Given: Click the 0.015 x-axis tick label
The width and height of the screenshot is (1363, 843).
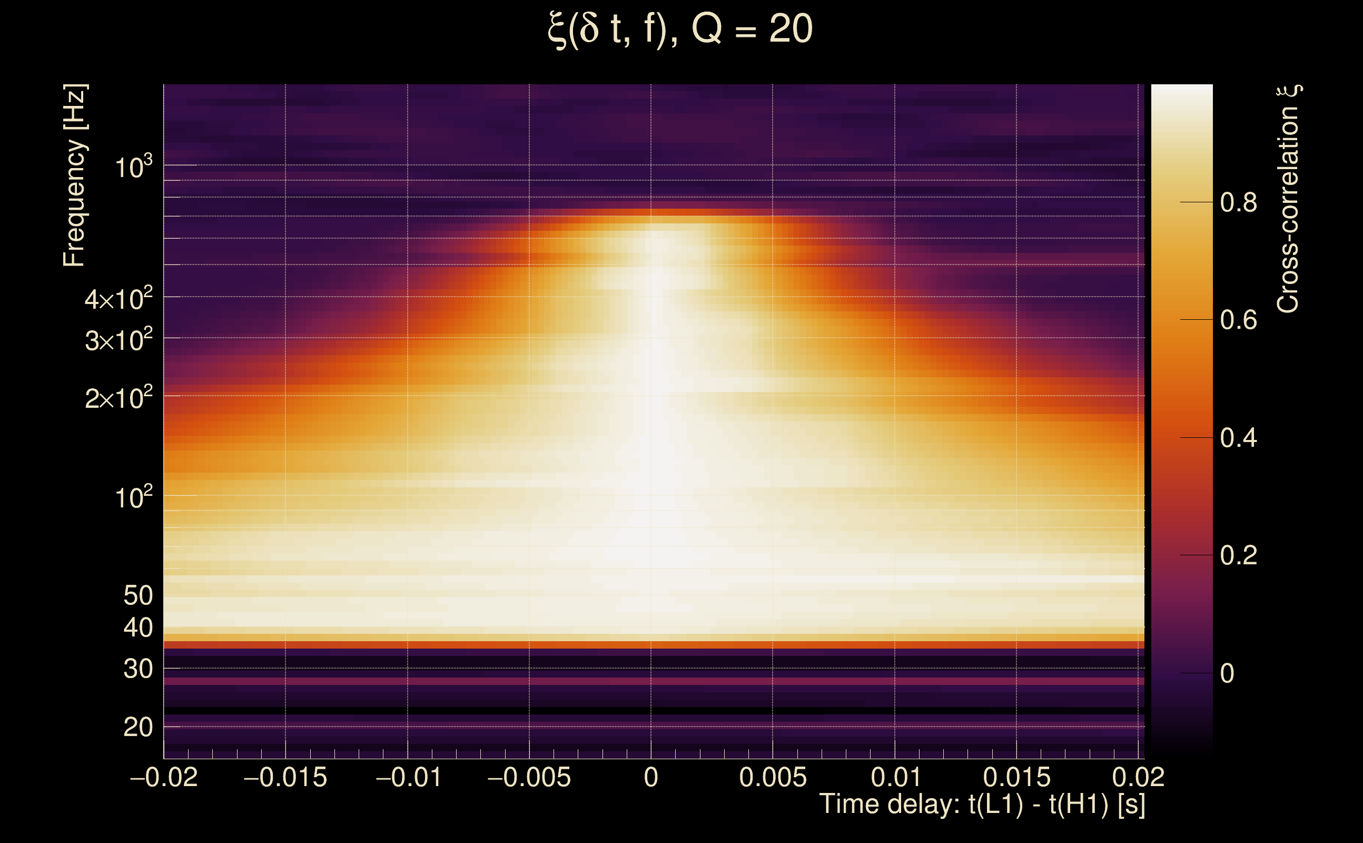Looking at the screenshot, I should tap(1016, 777).
